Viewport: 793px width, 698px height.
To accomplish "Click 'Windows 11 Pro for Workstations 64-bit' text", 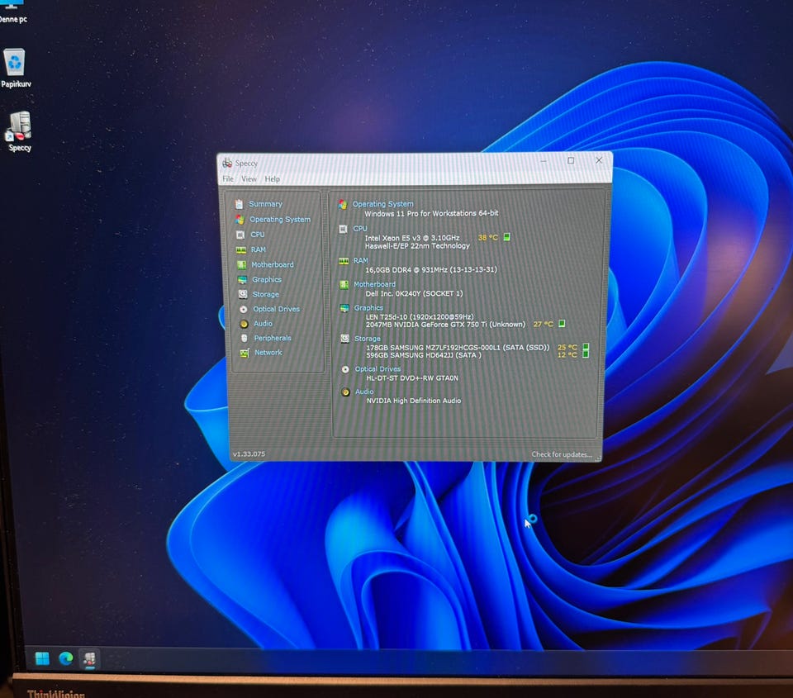I will click(431, 213).
